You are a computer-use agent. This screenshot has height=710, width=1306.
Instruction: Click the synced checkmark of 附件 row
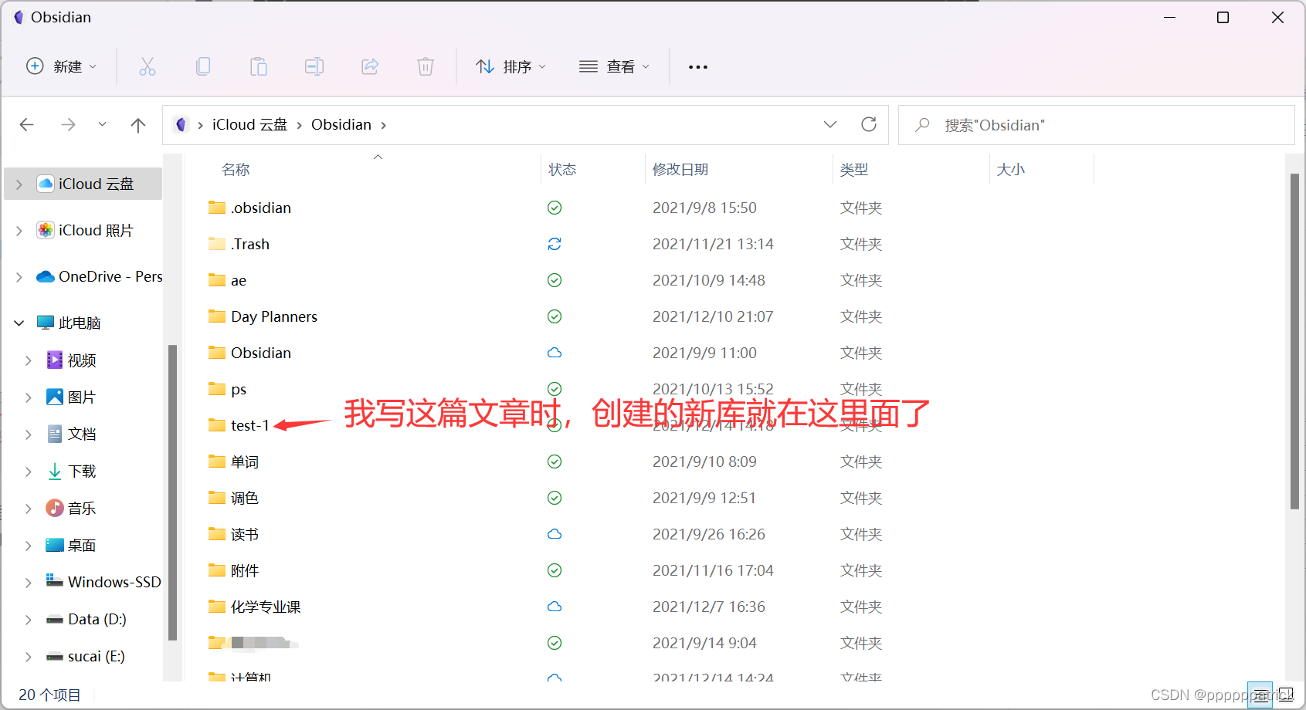(x=555, y=570)
